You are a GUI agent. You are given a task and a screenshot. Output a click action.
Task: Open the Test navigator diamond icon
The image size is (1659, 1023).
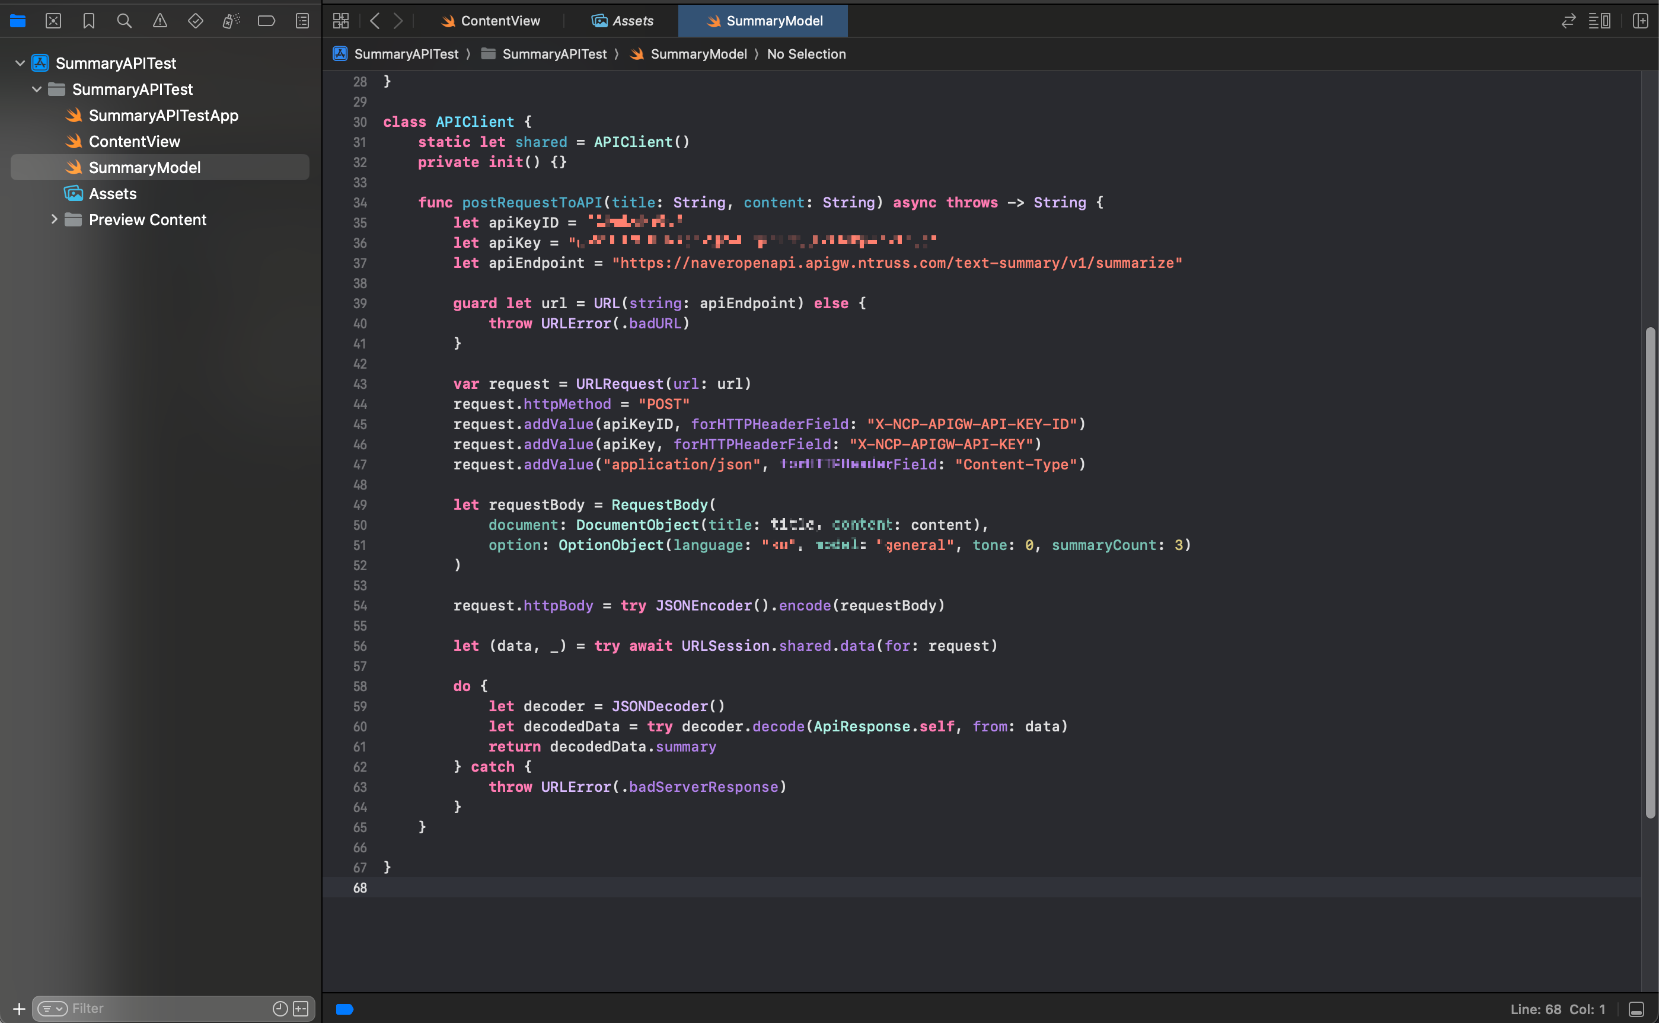point(195,21)
